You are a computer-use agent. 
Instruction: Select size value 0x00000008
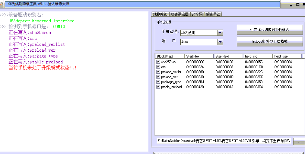click(x=224, y=67)
